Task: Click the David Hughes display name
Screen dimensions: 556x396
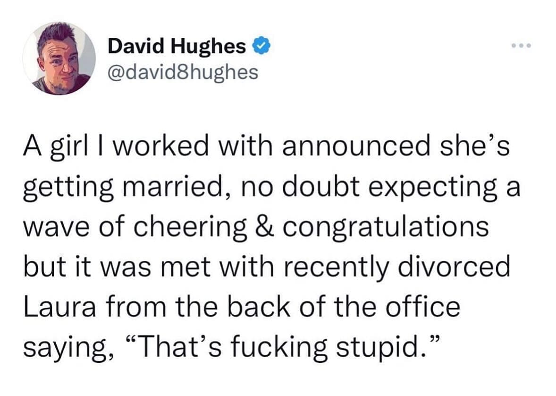Action: pos(177,46)
